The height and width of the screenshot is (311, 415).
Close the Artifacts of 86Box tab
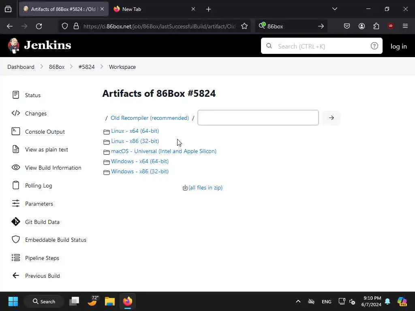102,9
